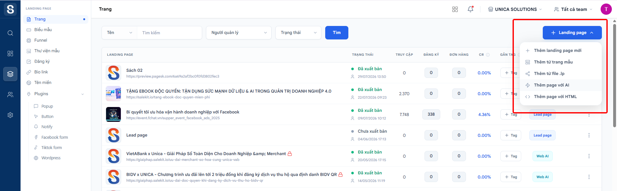The width and height of the screenshot is (617, 191).
Task: Click the lock icon on VietABank row
Action: tap(290, 154)
